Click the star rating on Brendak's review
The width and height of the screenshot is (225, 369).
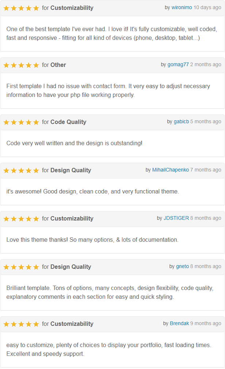[x=21, y=324]
